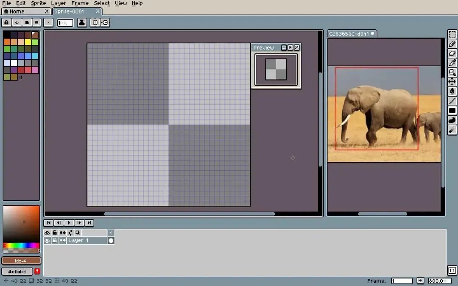
Task: Click the rainbow hue slider
Action: tap(21, 245)
